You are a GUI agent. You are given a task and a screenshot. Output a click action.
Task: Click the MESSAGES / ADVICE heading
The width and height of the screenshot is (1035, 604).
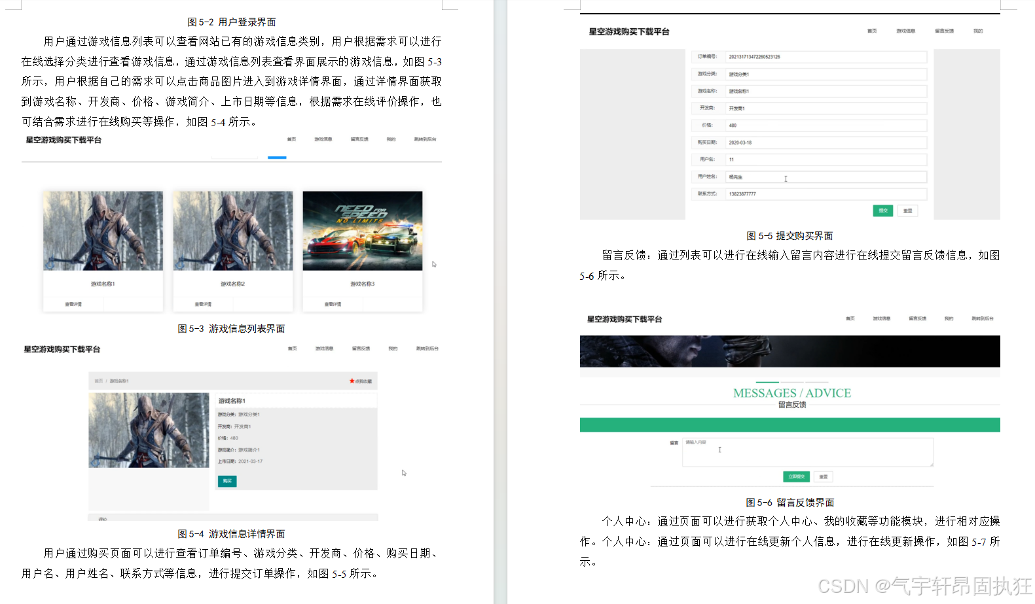[792, 393]
